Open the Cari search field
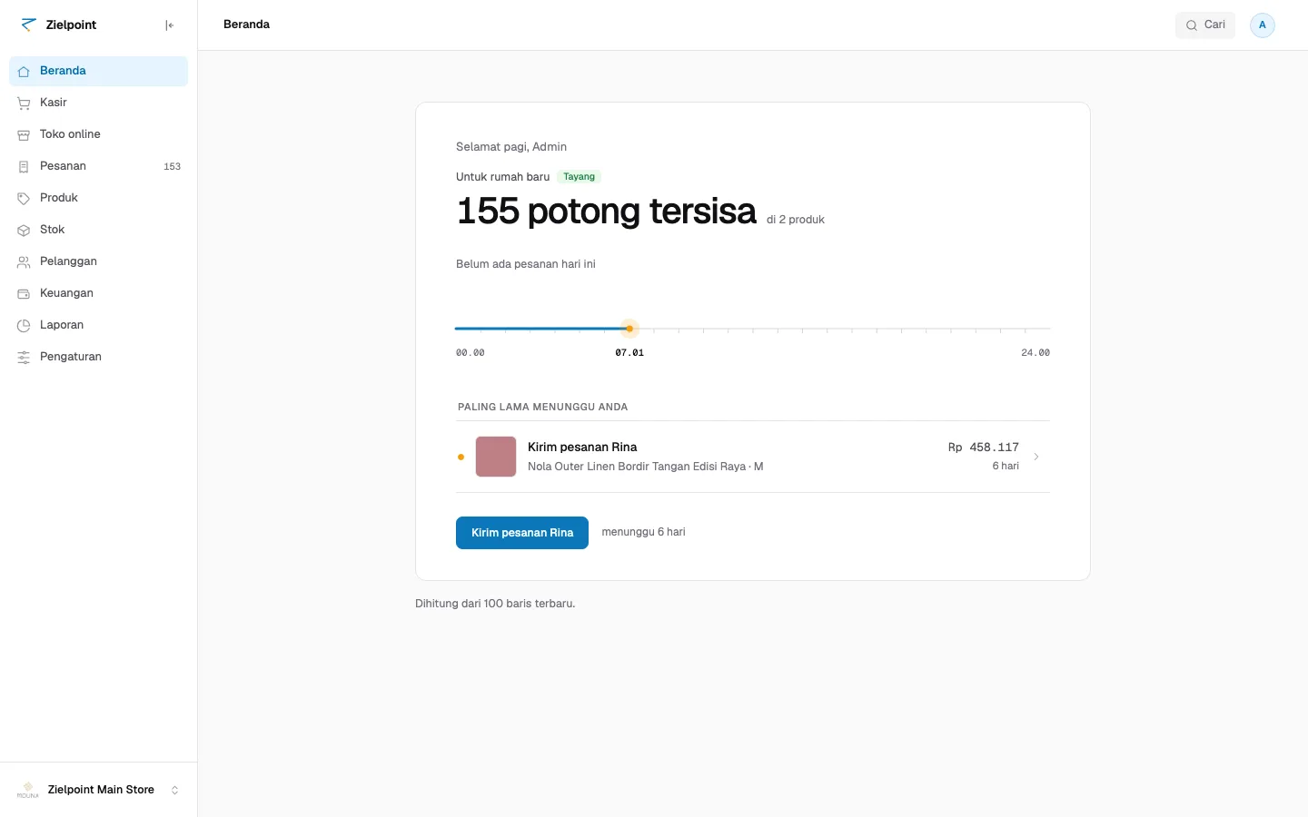This screenshot has width=1308, height=817. [x=1205, y=25]
